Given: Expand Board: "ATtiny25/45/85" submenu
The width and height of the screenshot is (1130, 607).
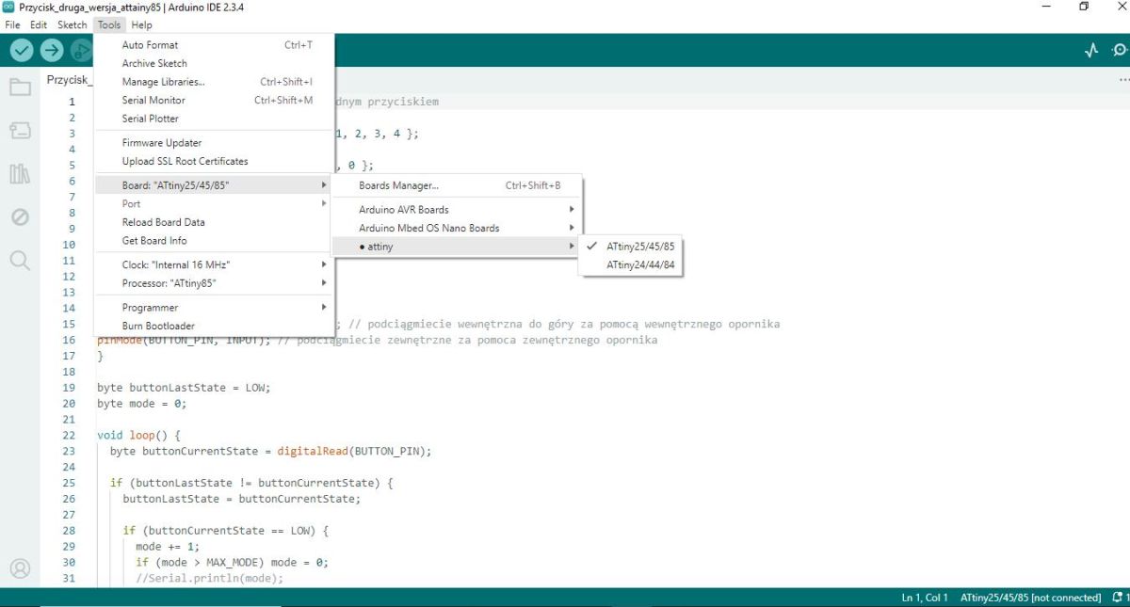Looking at the screenshot, I should point(214,185).
